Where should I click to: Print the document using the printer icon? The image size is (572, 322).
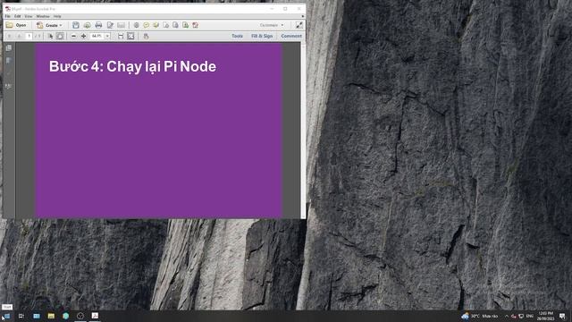coord(98,25)
